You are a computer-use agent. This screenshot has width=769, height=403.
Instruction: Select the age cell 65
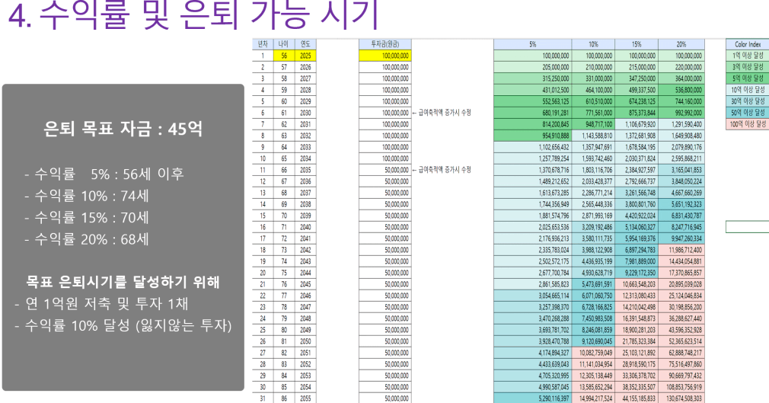tap(284, 158)
